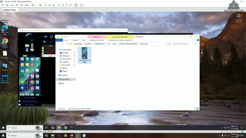Image resolution: width=246 pixels, height=138 pixels.
Task: Click guest Windows Start button
Action: (x=3, y=128)
